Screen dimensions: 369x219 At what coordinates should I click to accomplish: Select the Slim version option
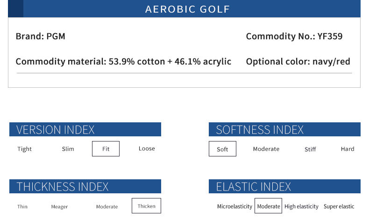pyautogui.click(x=68, y=148)
